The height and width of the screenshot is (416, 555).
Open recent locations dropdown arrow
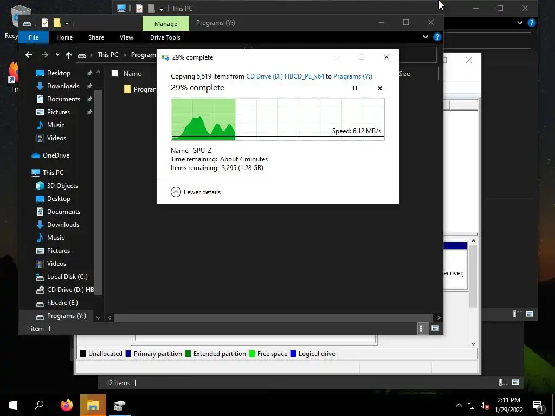tap(57, 55)
